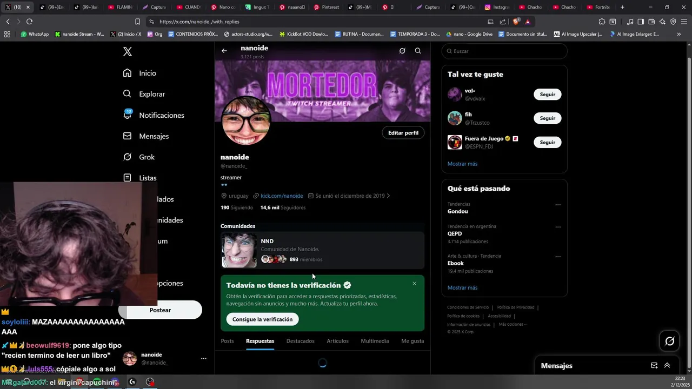
Task: Focus the Buscar search field
Action: click(x=504, y=51)
